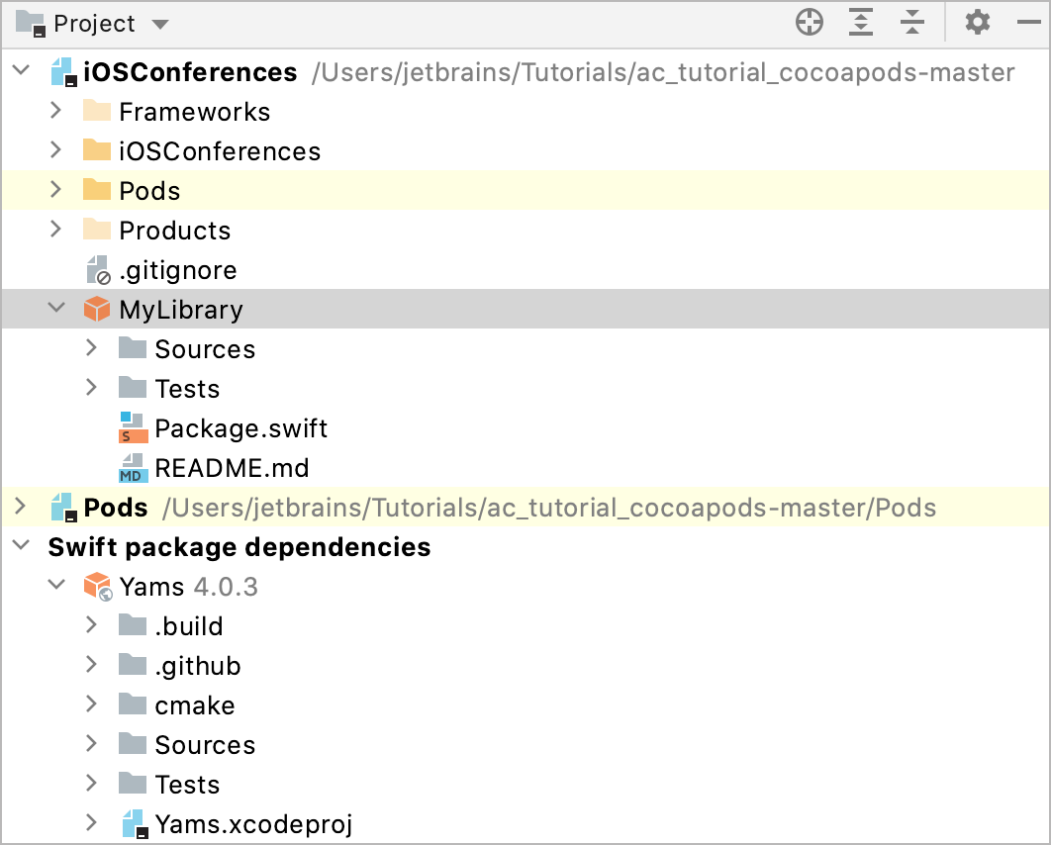Open the gear settings icon menu

(978, 23)
